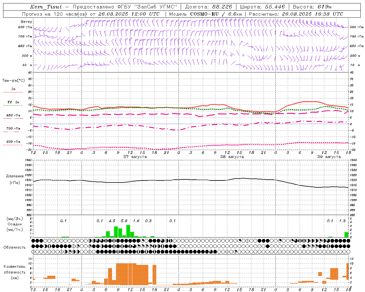Viewport: 365px width, 292px height.
Task: Click the 'Высота: 619м' elevation value
Action: coord(312,7)
